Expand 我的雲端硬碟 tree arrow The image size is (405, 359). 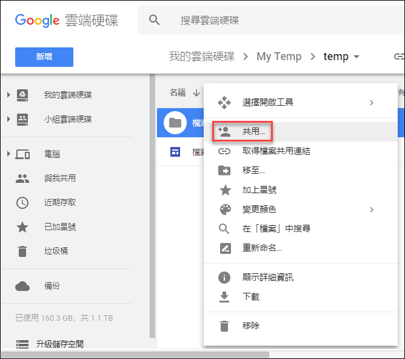[8, 95]
